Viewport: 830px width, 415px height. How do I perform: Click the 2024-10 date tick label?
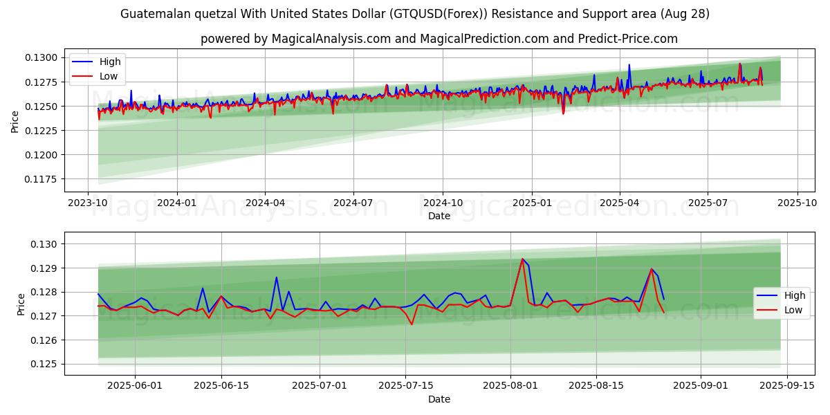pyautogui.click(x=443, y=203)
